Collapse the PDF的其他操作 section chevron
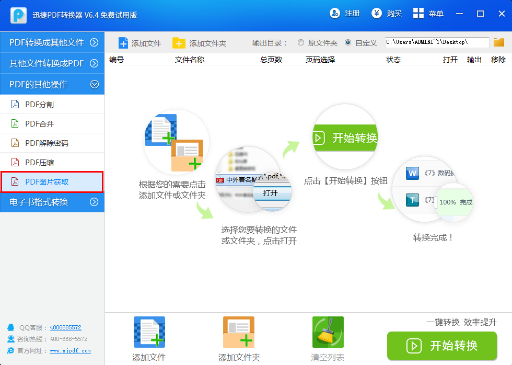Viewport: 512px width, 365px height. 95,84
